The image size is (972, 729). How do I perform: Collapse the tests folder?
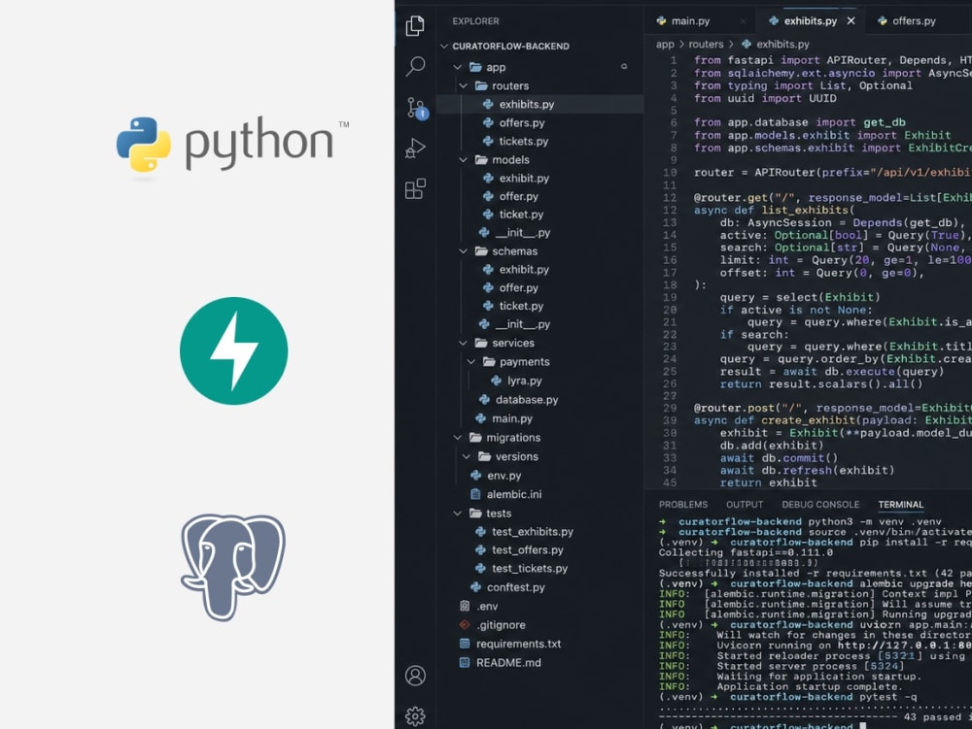[458, 514]
